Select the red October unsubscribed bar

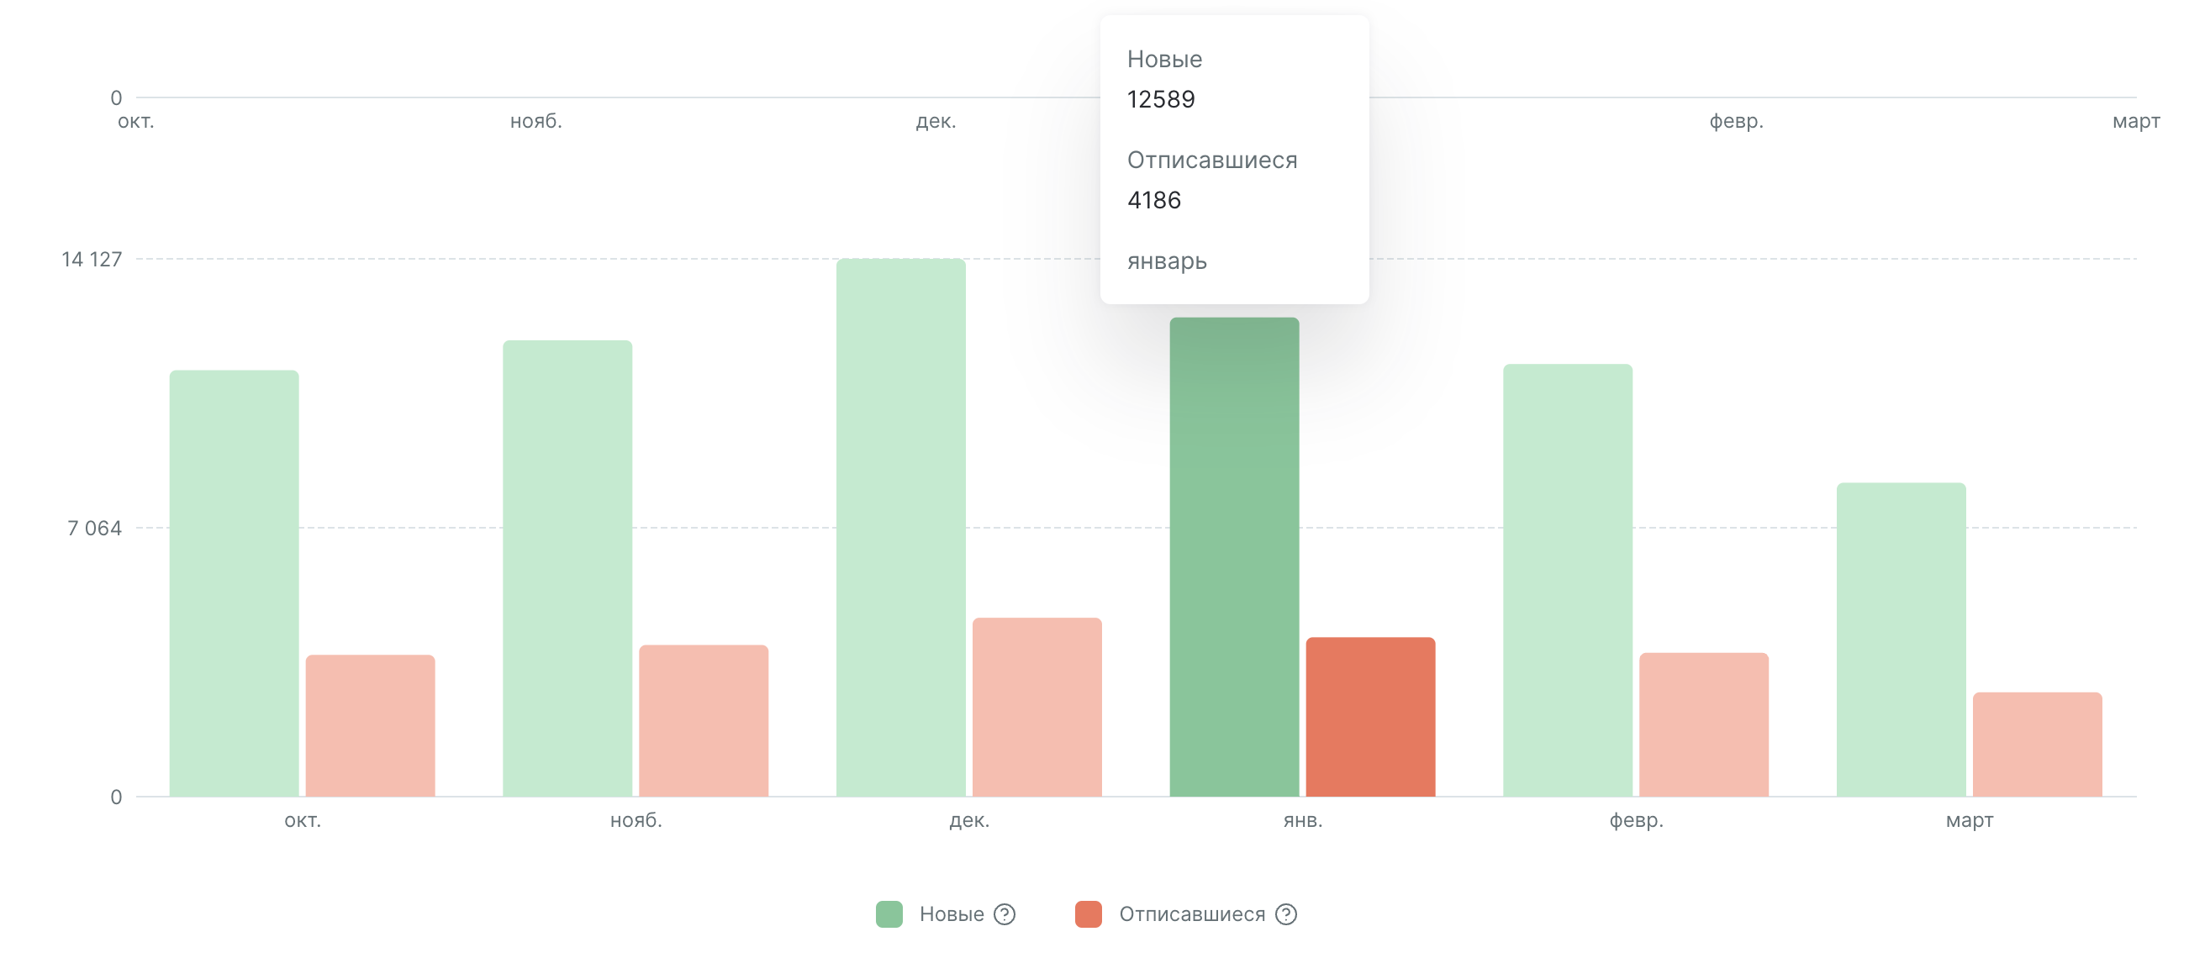coord(370,725)
